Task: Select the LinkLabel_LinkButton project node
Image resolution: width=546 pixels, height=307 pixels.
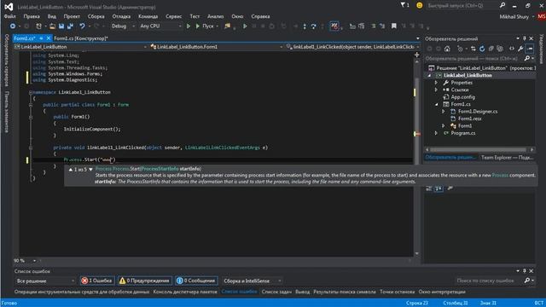Action: 468,75
